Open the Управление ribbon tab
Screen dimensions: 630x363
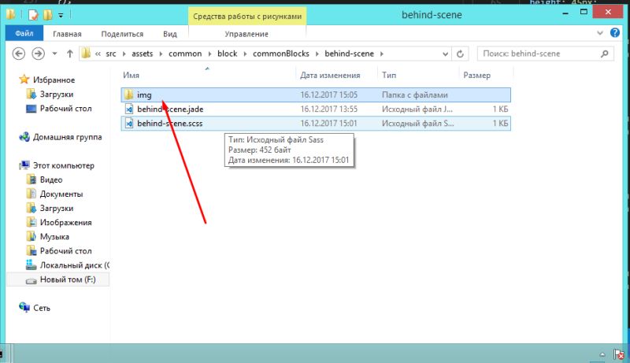(246, 34)
